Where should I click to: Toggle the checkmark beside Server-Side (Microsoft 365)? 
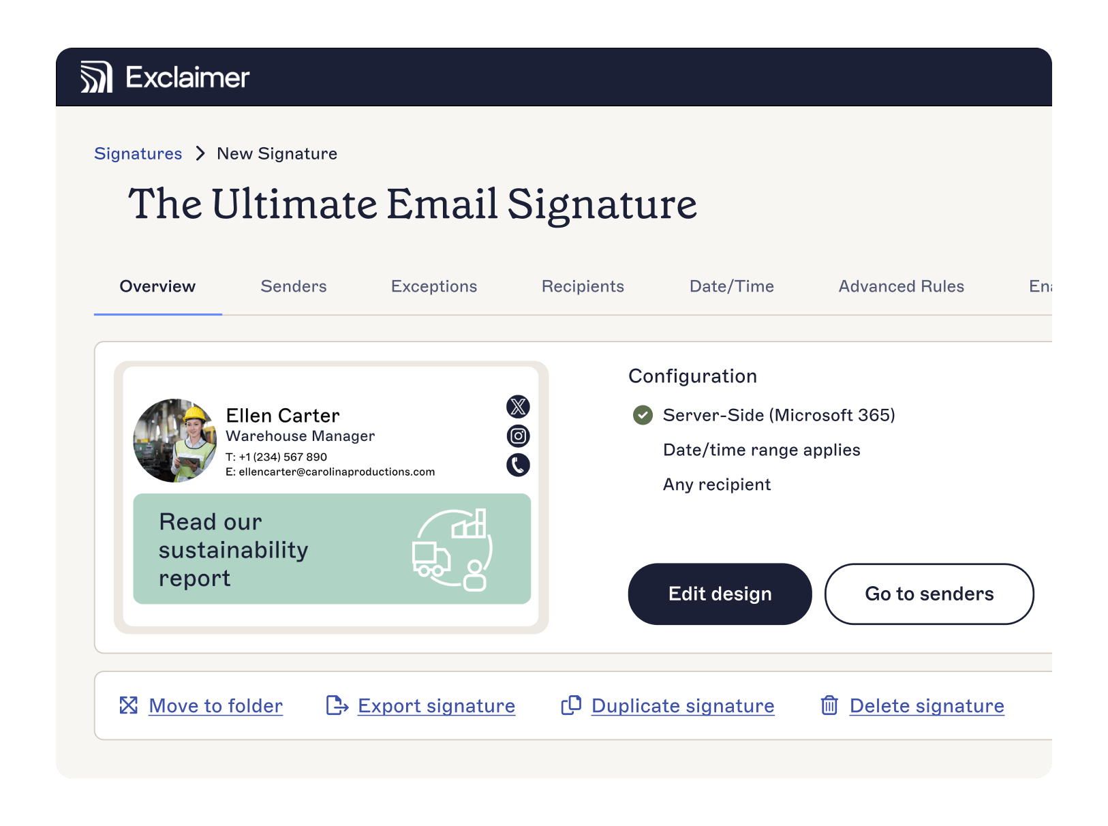coord(642,415)
